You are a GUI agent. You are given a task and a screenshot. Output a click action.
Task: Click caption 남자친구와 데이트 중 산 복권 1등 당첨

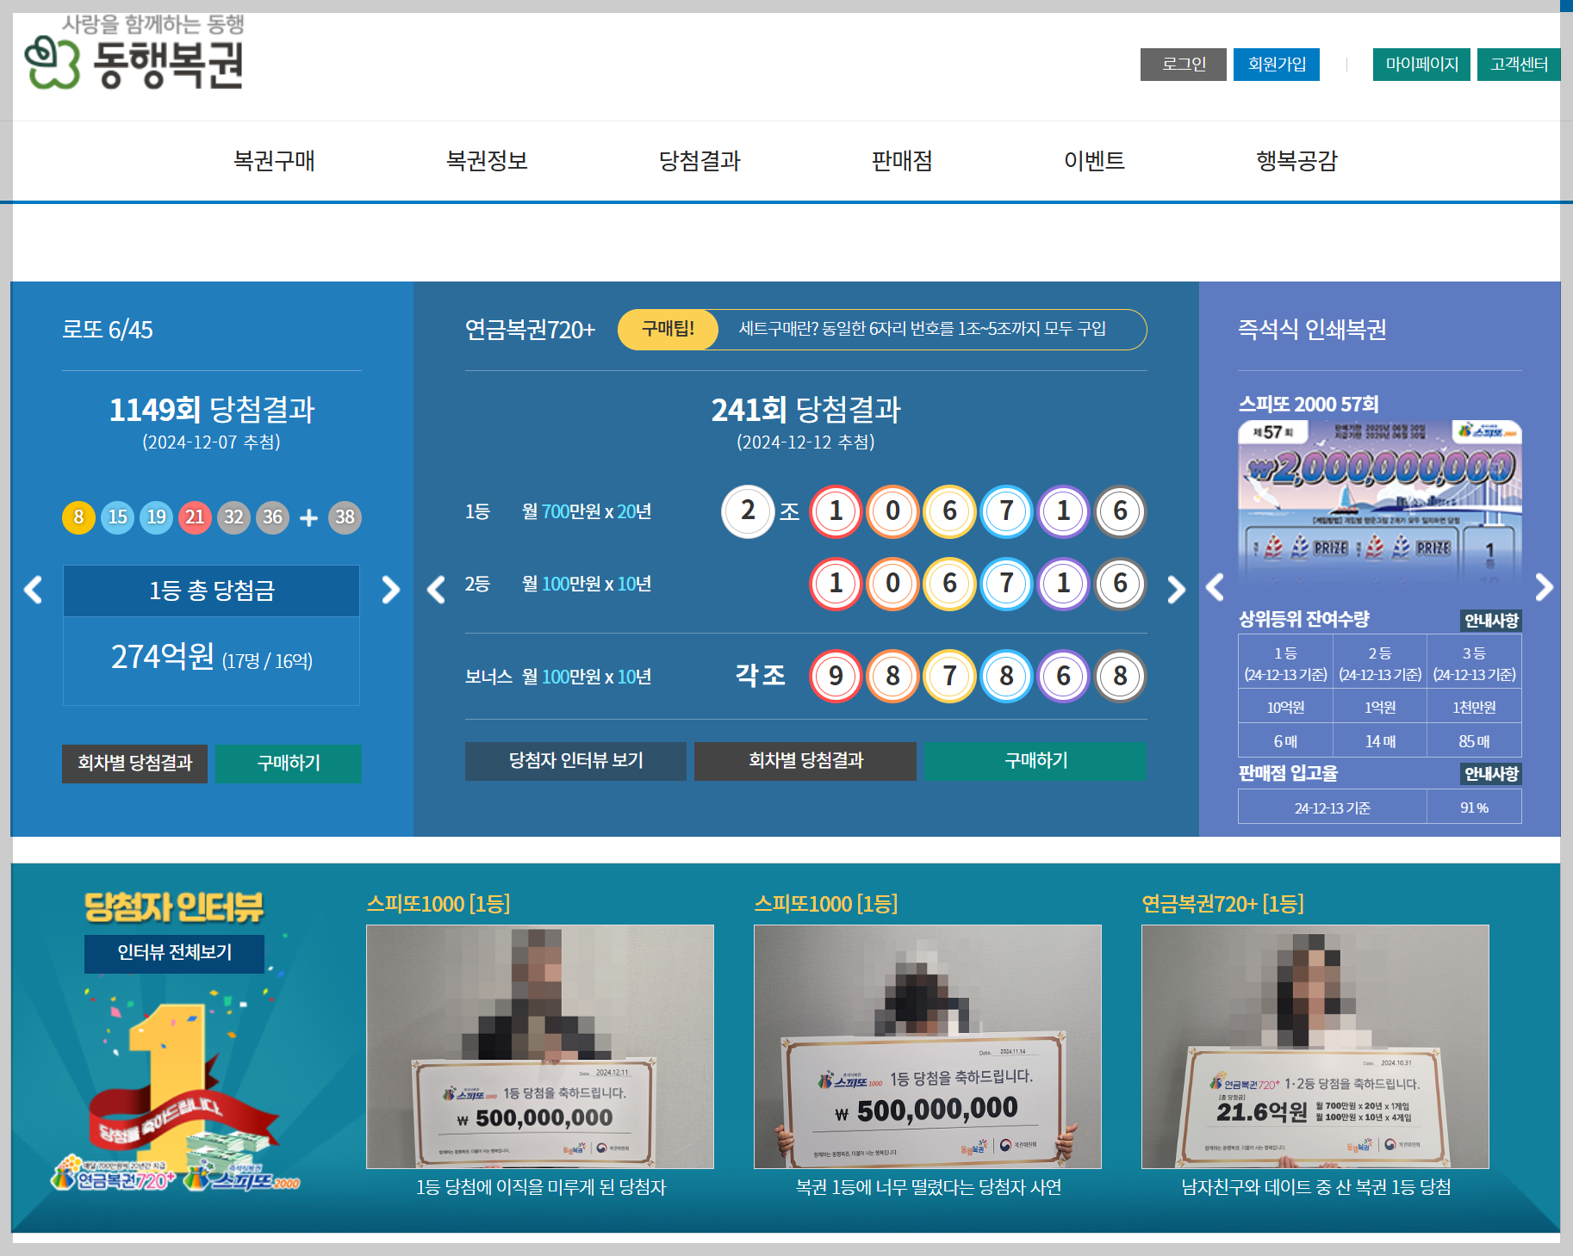click(1316, 1187)
